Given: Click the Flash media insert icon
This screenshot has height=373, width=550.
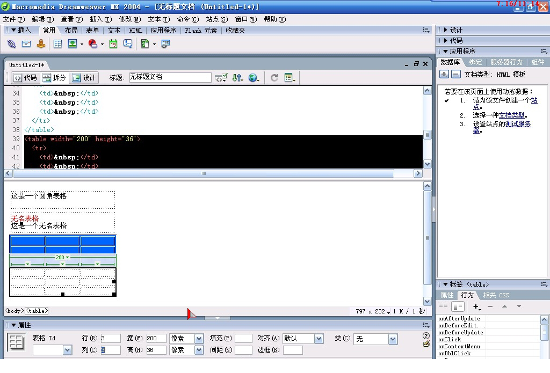Looking at the screenshot, I should (92, 44).
